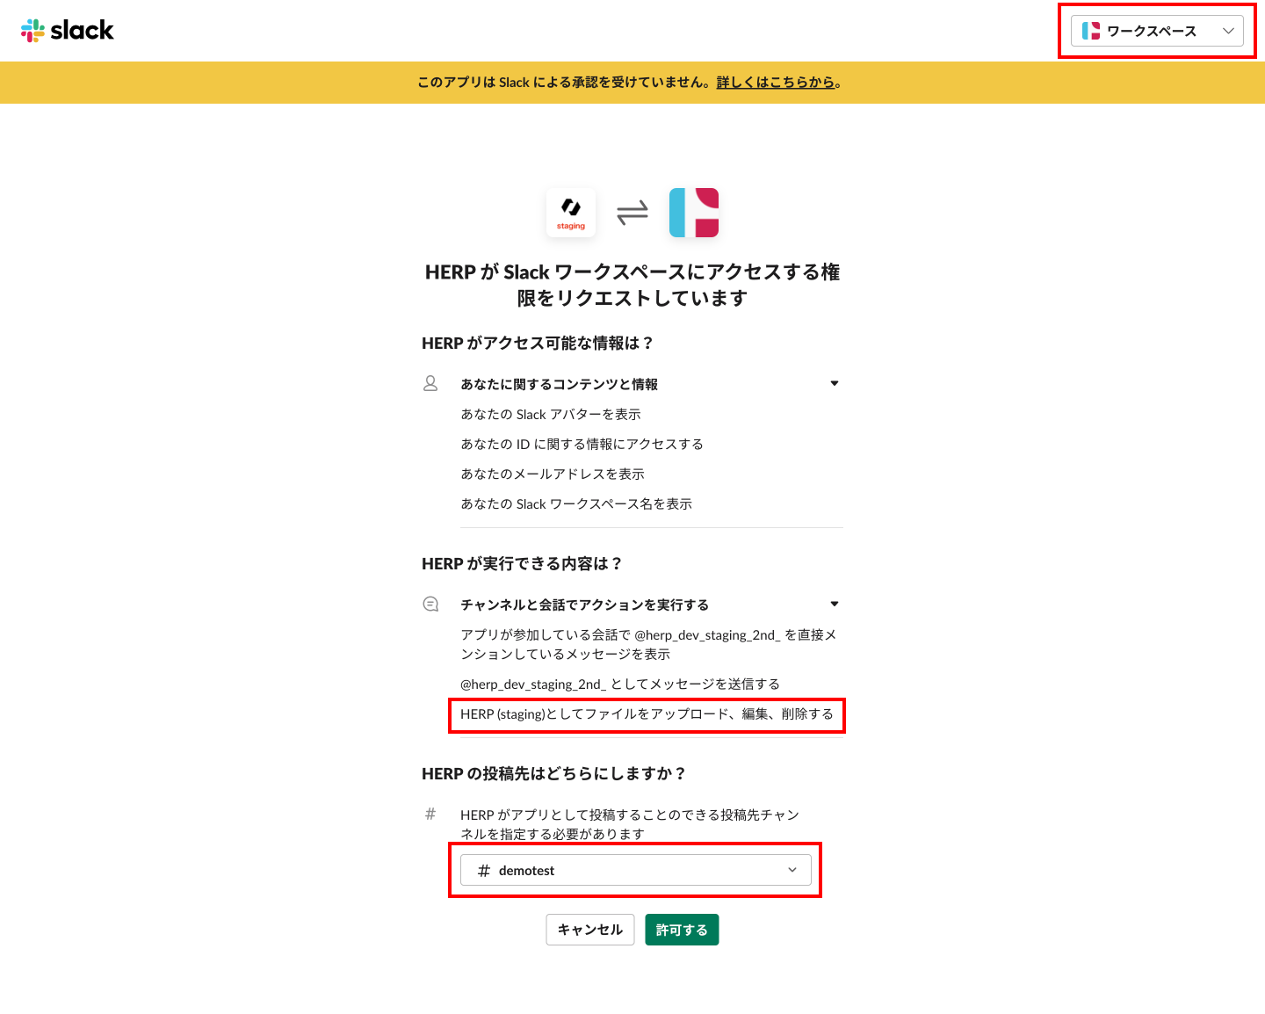Image resolution: width=1265 pixels, height=1014 pixels.
Task: Click the text あなたのメールアドレスを表示
Action: pos(553,474)
